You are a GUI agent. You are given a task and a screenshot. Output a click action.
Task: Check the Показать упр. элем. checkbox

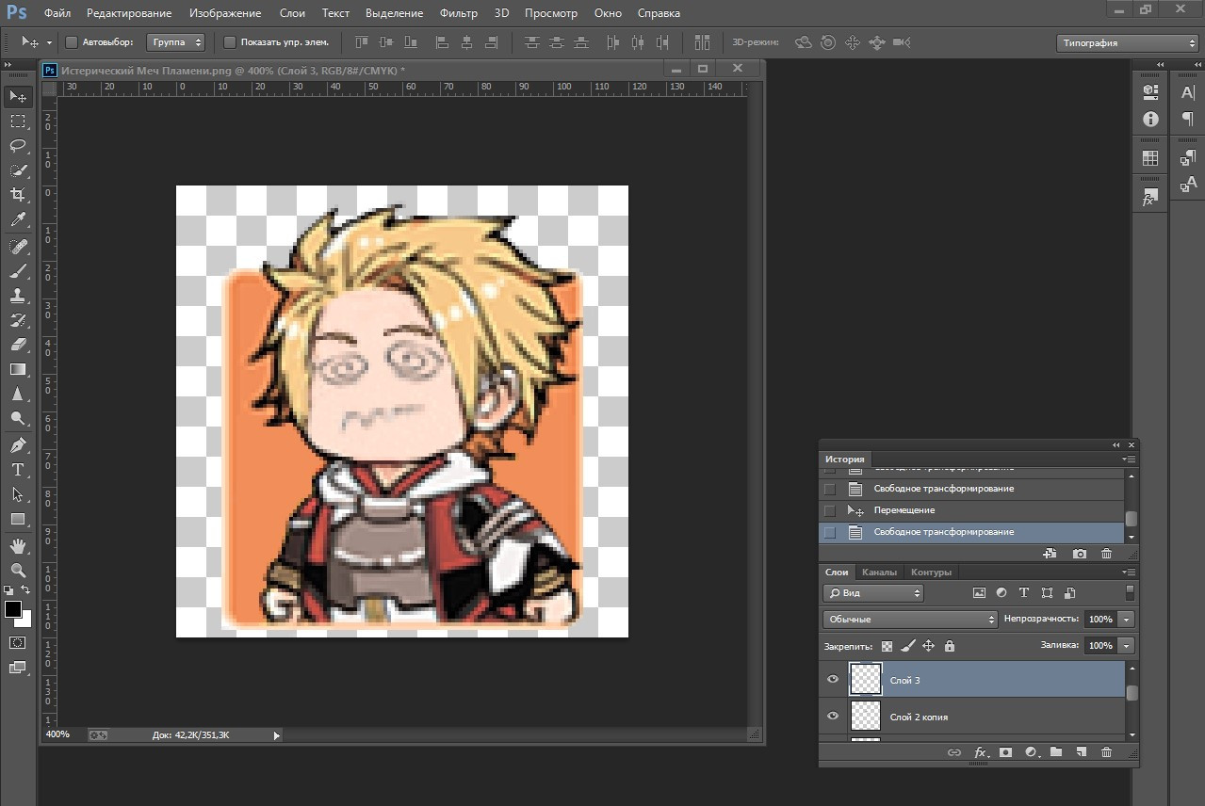[230, 42]
